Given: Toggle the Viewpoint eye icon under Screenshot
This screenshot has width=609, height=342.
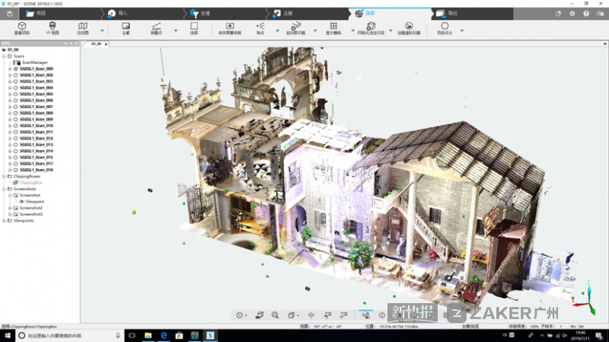Looking at the screenshot, I should (x=22, y=201).
